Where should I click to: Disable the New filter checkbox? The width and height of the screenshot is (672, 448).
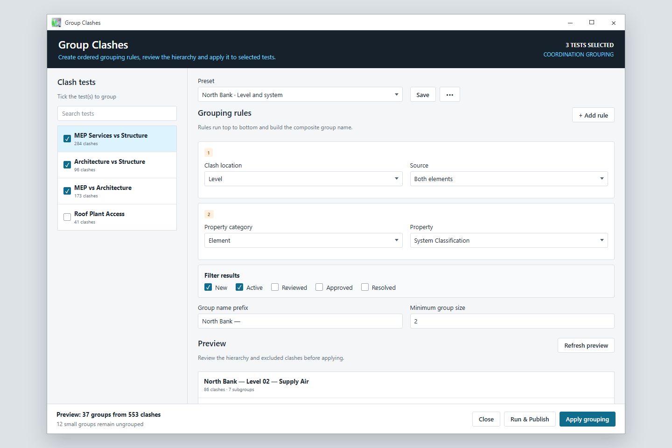208,287
